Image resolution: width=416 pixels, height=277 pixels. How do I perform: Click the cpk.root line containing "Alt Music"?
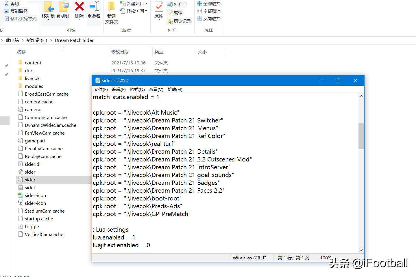click(x=136, y=113)
